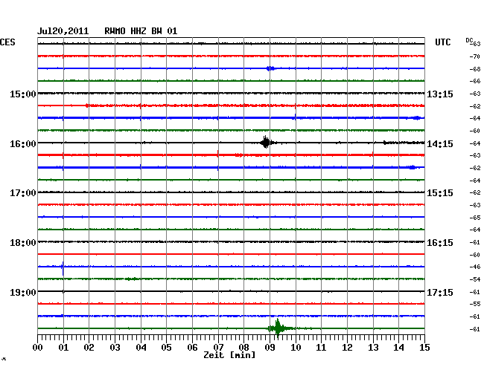Click the large black seismic burst on the 16:00 trace
The width and height of the screenshot is (484, 367).
click(x=266, y=142)
